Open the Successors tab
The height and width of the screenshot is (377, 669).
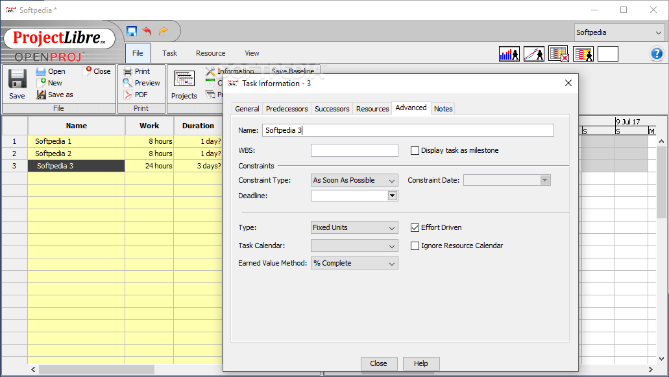[x=332, y=109]
